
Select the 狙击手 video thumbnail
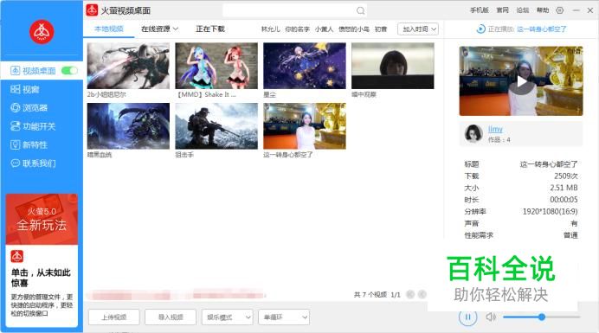click(216, 126)
